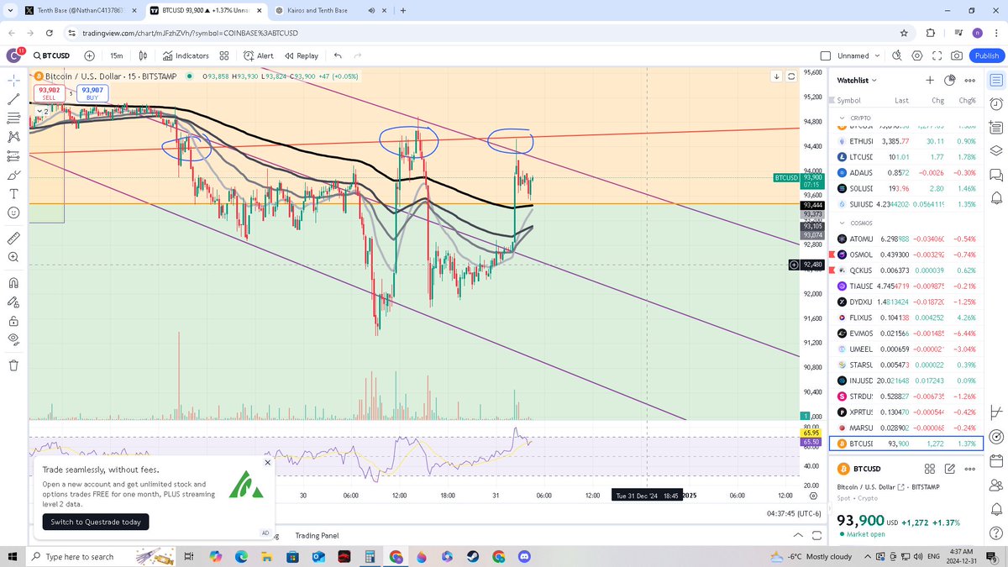Open the text annotation tool
Screen dimensions: 1008x567
coord(13,193)
